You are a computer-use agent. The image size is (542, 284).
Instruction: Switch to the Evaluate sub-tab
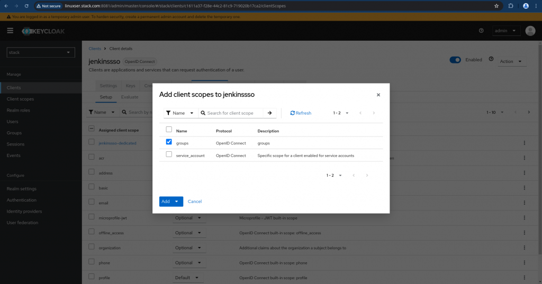(130, 97)
